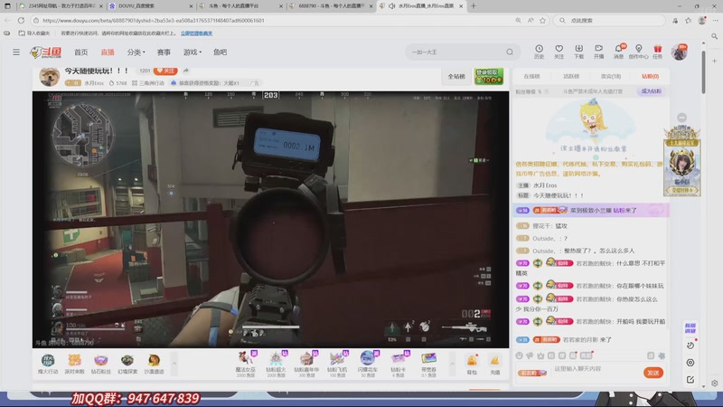Click the gear icon above chat send button

click(x=662, y=355)
